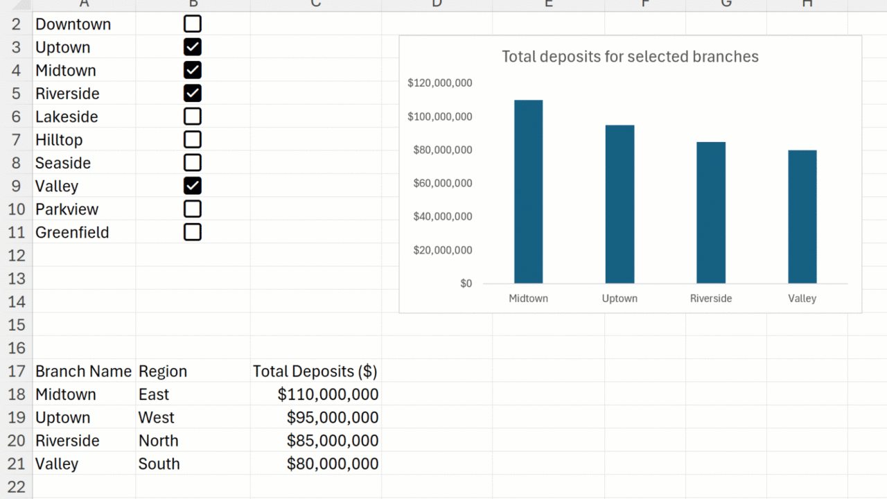Image resolution: width=887 pixels, height=499 pixels.
Task: Untick the Valley checkbox
Action: click(193, 186)
